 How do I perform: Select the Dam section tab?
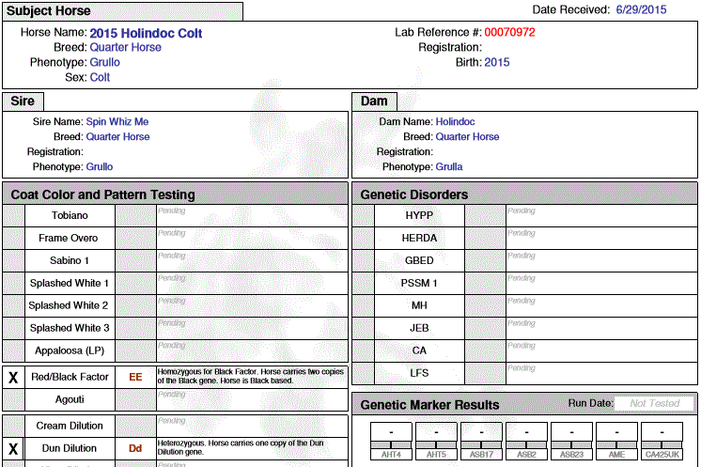pos(374,101)
